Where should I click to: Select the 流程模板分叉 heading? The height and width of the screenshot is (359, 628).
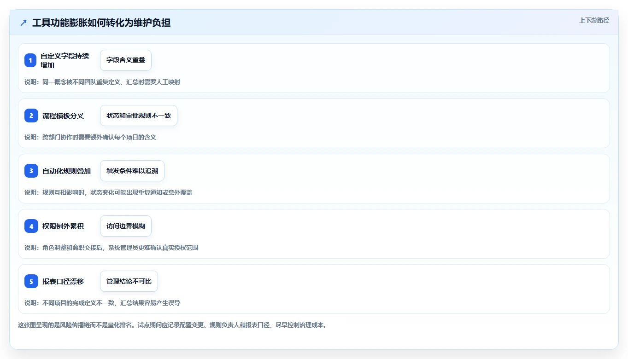click(63, 116)
